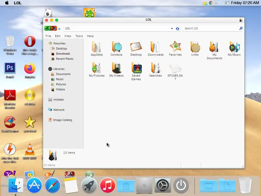Open the Tools menu
This screenshot has width=261, height=196.
79,36
